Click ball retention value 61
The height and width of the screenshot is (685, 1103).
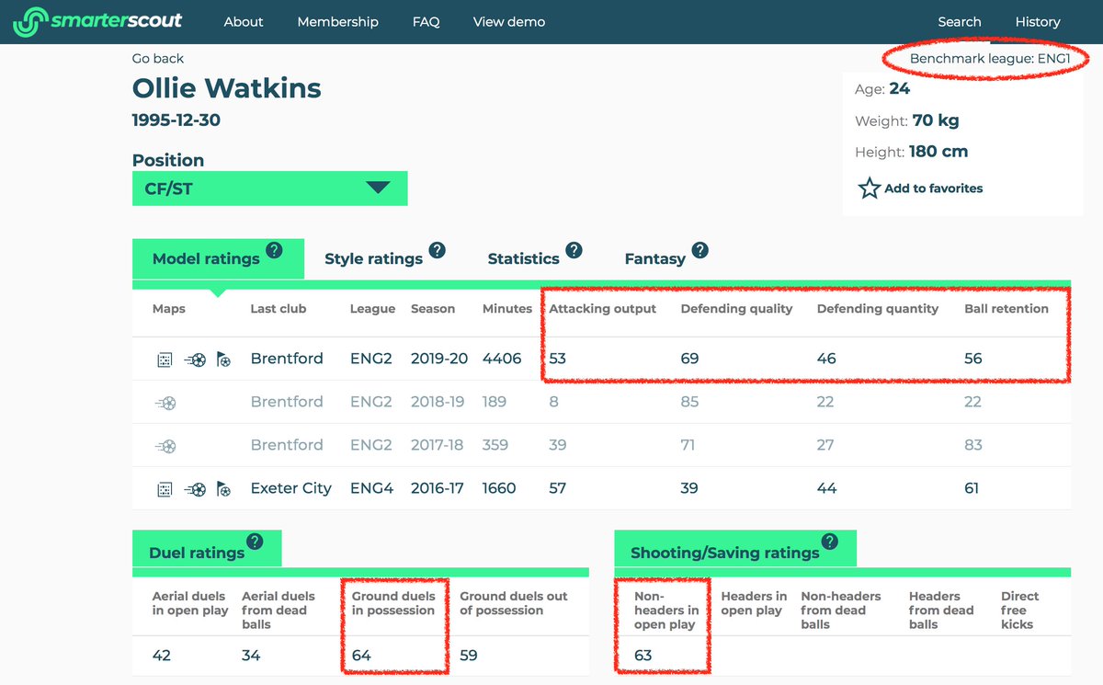pyautogui.click(x=972, y=489)
